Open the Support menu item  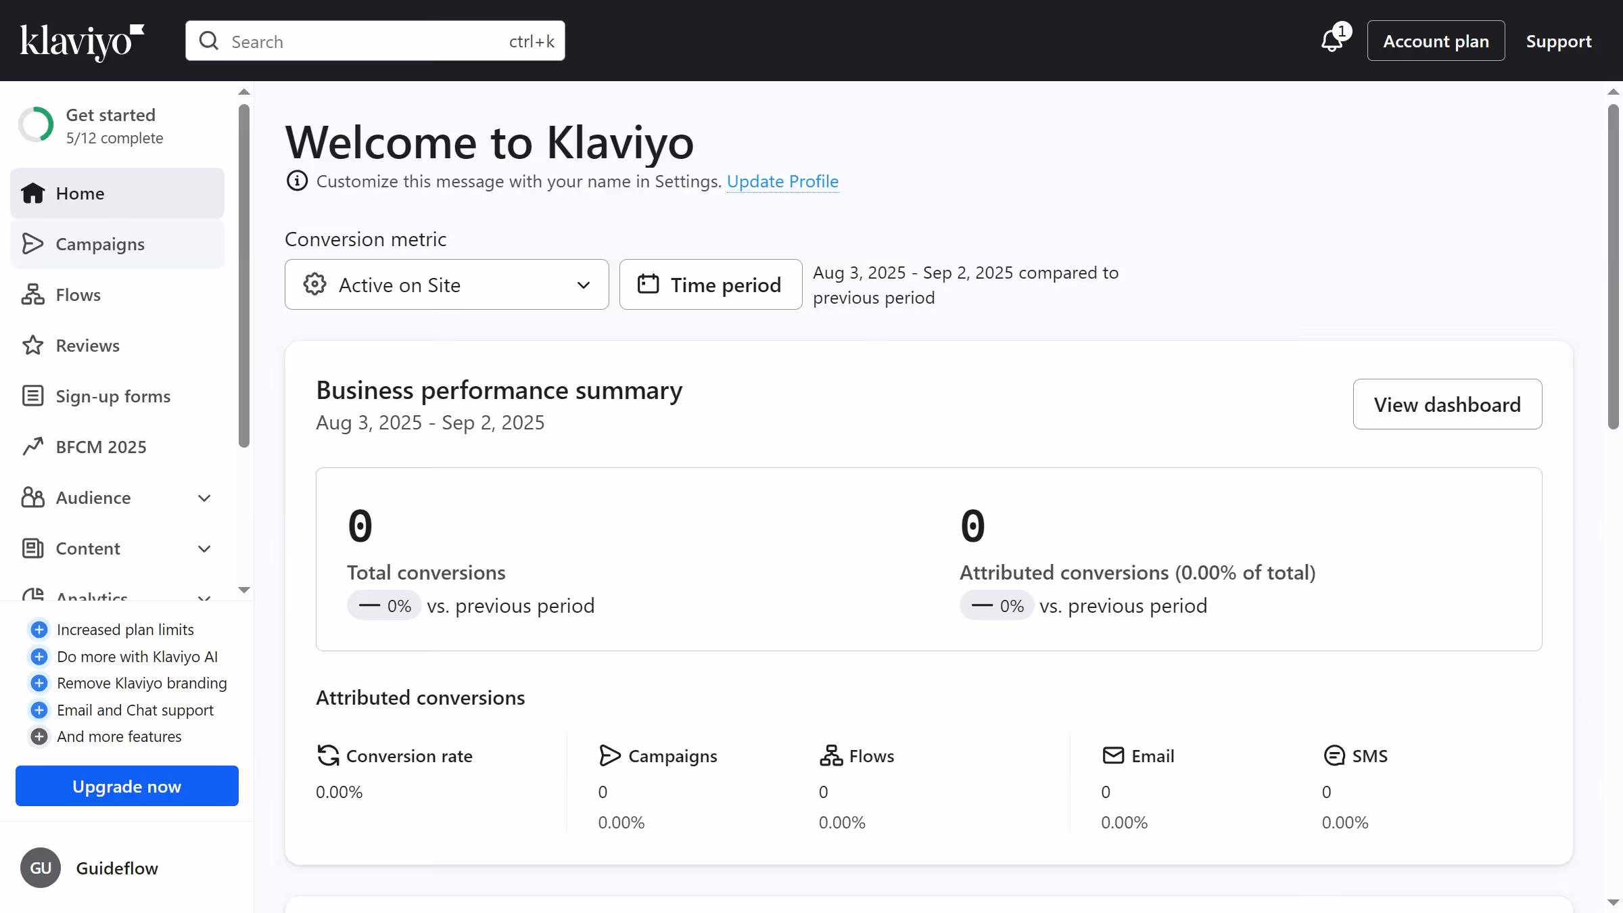tap(1559, 41)
